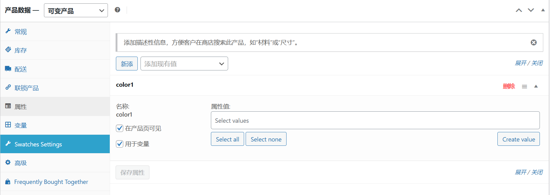
Task: Open the 可变产品 product type dropdown
Action: pos(76,10)
